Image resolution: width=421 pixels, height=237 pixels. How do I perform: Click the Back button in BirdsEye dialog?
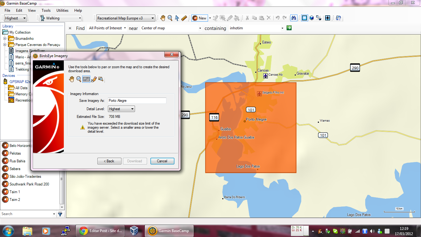pyautogui.click(x=109, y=161)
